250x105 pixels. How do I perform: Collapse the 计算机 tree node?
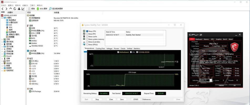click(2, 18)
